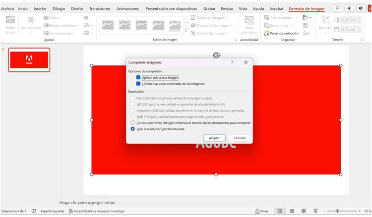Click the Cancelar button
Screen dimensions: 372x217
tap(240, 138)
